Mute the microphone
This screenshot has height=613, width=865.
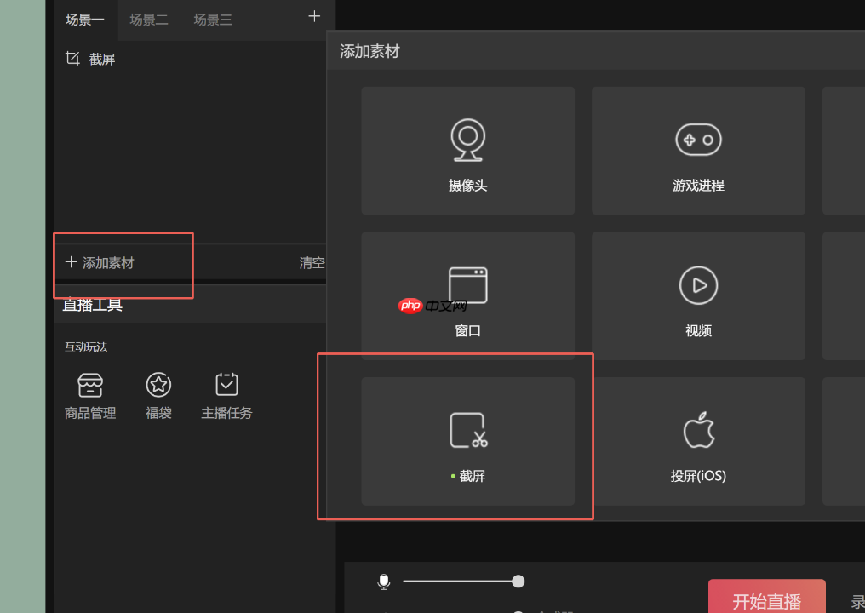(383, 581)
